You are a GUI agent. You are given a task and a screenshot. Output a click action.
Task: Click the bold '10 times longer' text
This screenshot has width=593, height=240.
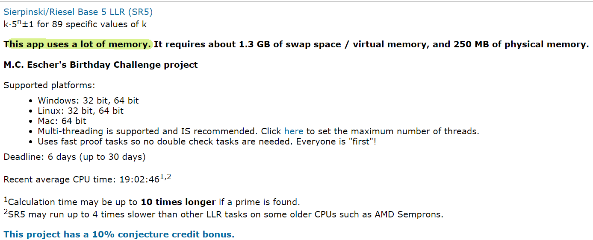tap(178, 202)
